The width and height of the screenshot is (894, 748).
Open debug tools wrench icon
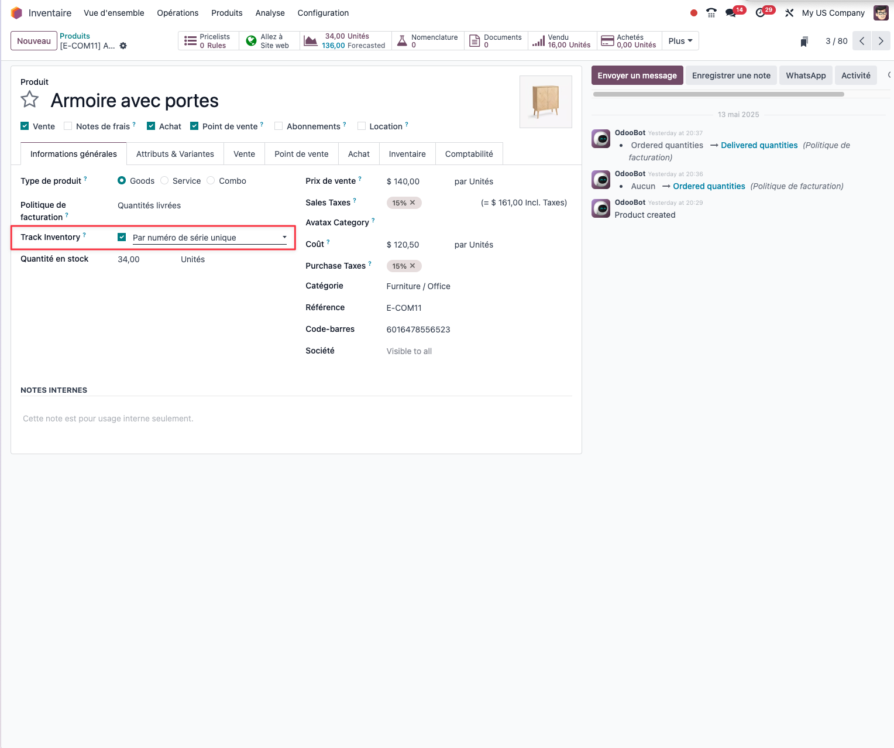789,13
